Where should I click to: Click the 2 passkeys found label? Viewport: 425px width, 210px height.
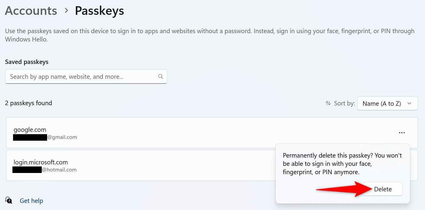(x=28, y=103)
